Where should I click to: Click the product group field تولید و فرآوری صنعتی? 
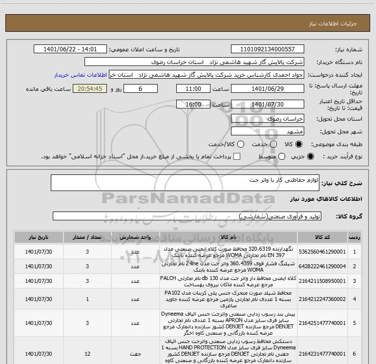187,216
